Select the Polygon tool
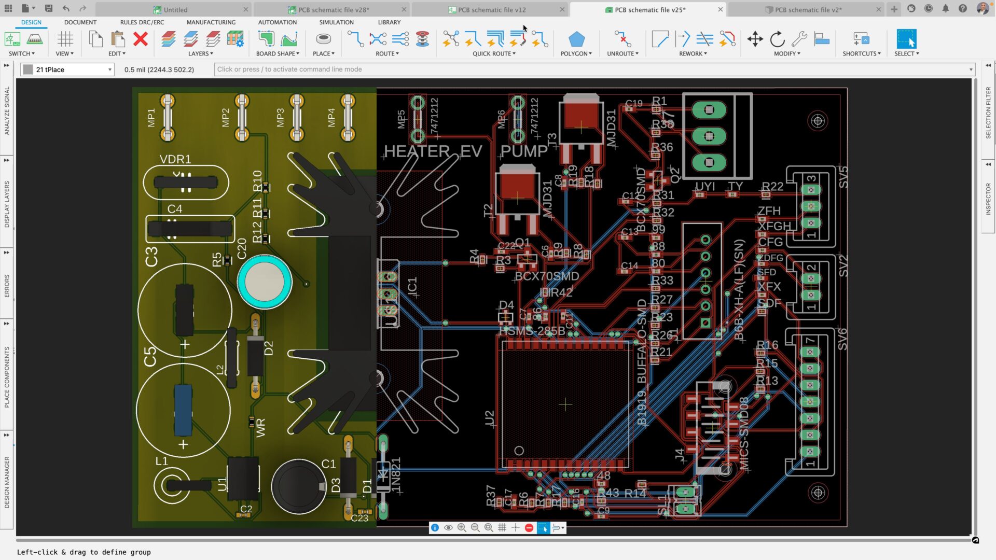Image resolution: width=996 pixels, height=560 pixels. pos(576,39)
